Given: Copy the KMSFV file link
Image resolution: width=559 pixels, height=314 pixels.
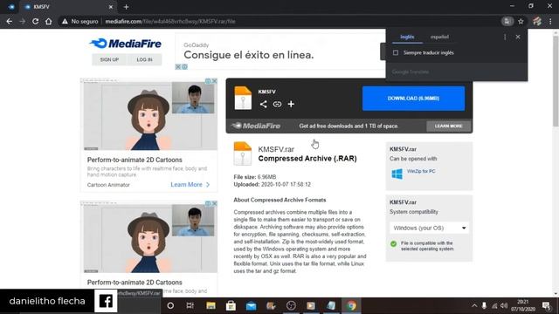Looking at the screenshot, I should 277,104.
